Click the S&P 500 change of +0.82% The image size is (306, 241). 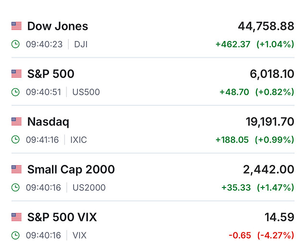(x=274, y=92)
